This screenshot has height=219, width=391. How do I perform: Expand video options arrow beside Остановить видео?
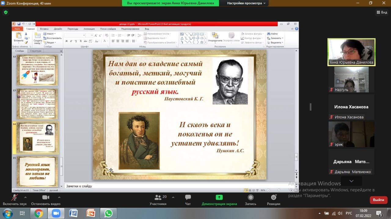(x=59, y=197)
